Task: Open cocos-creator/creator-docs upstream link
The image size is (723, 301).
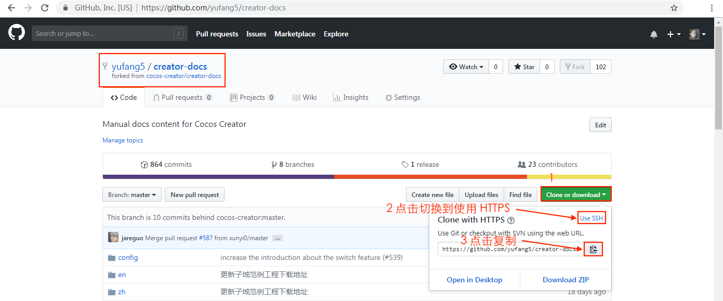Action: click(183, 76)
